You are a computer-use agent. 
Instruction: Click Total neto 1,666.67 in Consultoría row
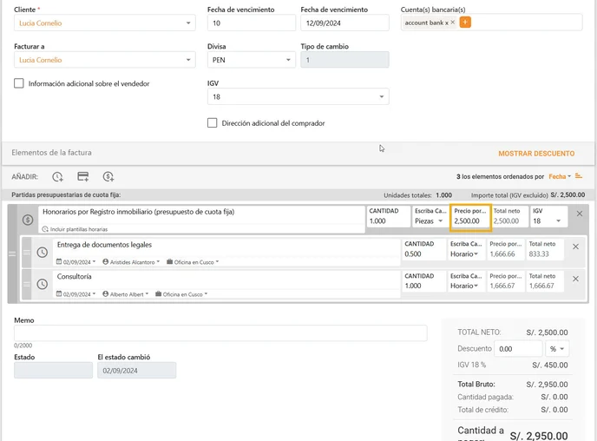pyautogui.click(x=541, y=286)
